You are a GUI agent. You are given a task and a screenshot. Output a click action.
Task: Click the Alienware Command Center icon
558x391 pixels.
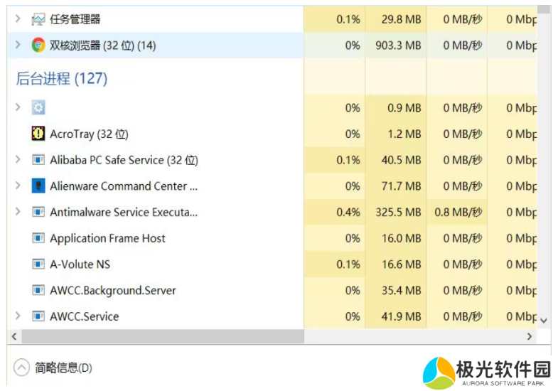click(x=38, y=186)
